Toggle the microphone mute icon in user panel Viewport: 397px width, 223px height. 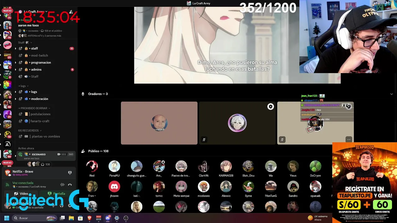(x=53, y=205)
